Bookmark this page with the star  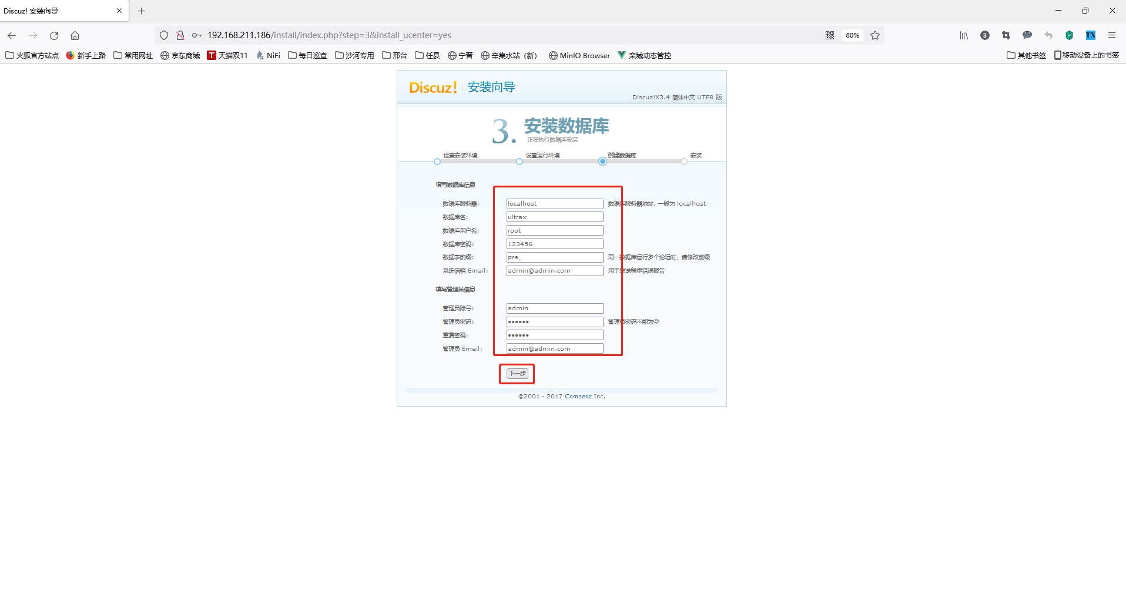[x=875, y=35]
